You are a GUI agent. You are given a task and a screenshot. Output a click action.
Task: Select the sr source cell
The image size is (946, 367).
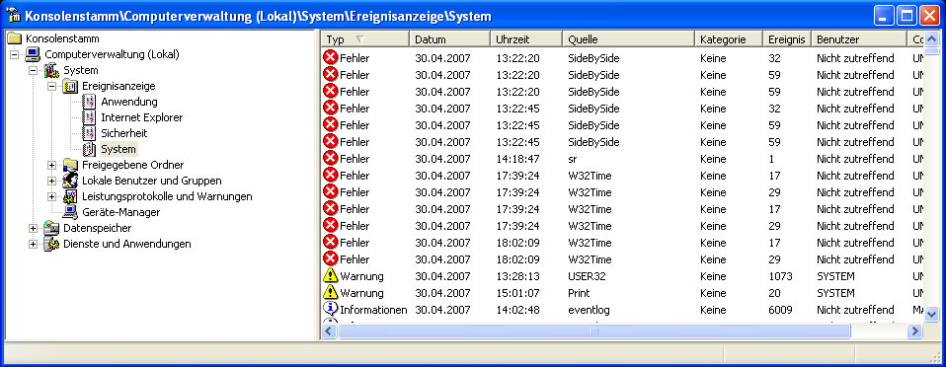572,159
